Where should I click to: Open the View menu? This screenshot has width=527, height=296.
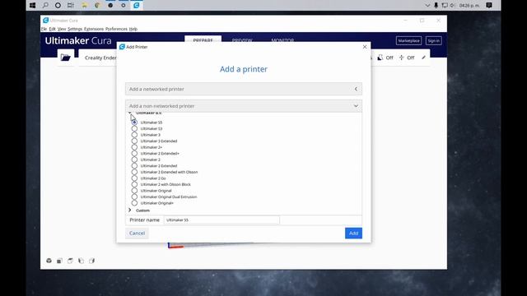(62, 30)
